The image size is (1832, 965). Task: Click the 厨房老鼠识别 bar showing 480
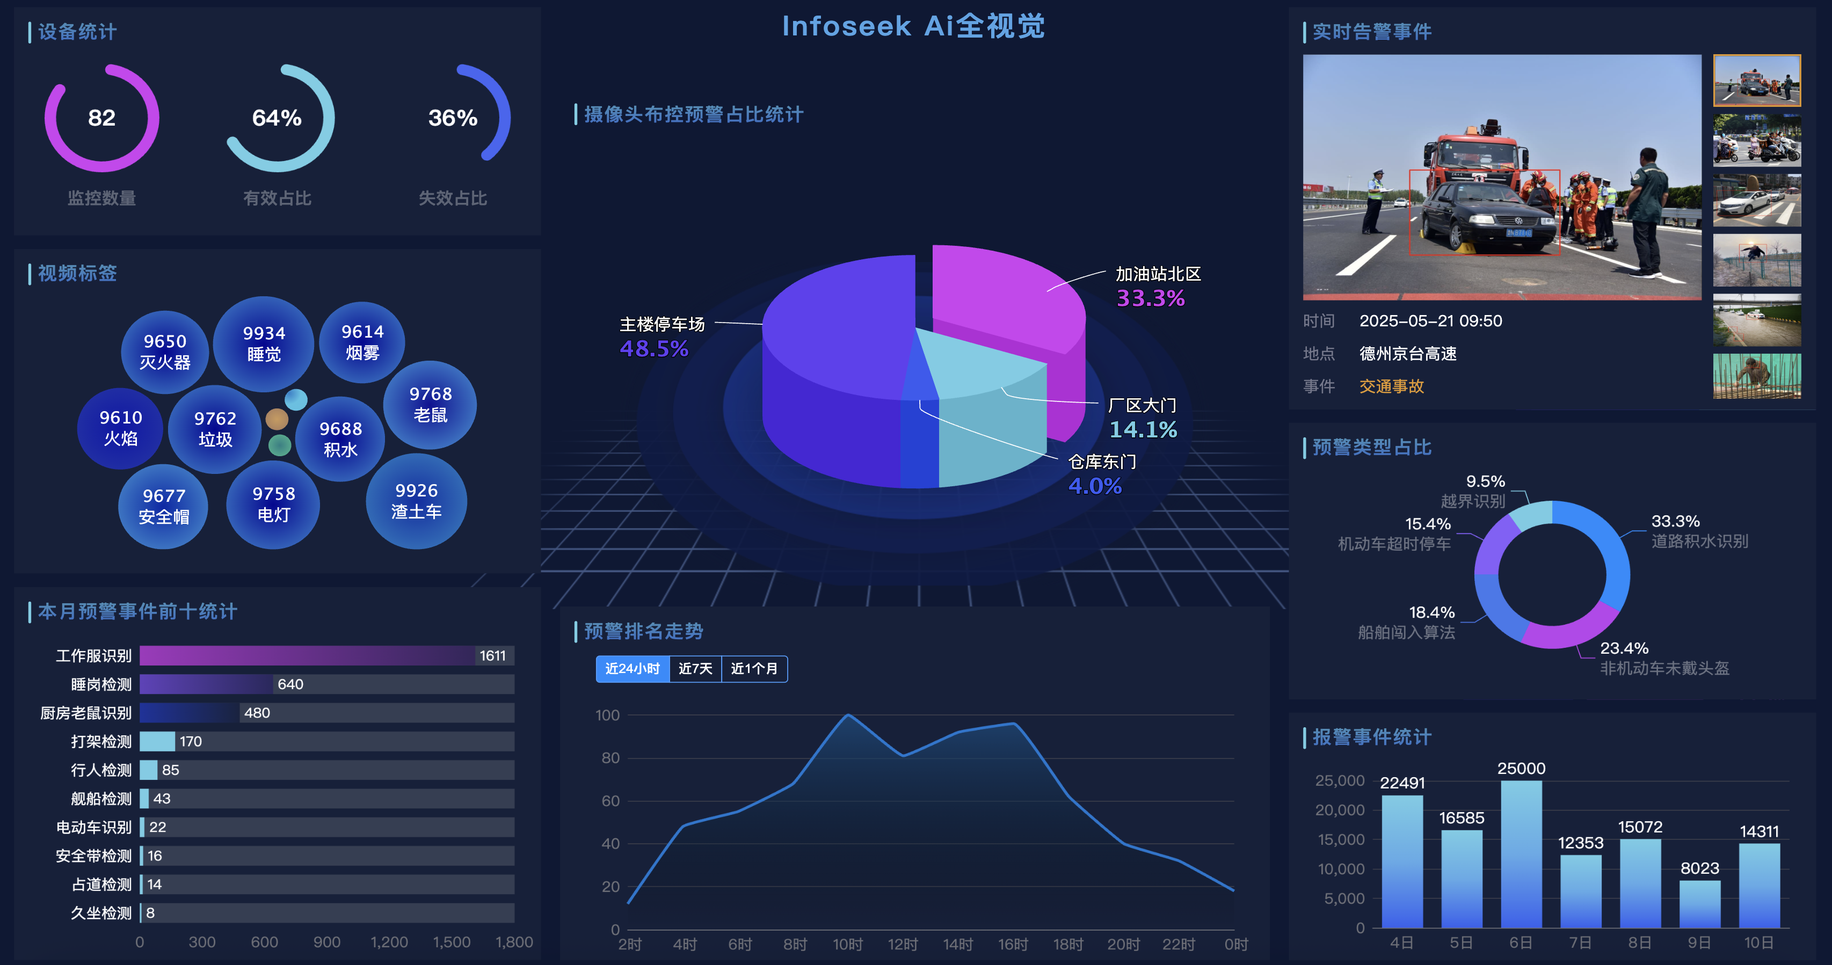click(x=190, y=713)
